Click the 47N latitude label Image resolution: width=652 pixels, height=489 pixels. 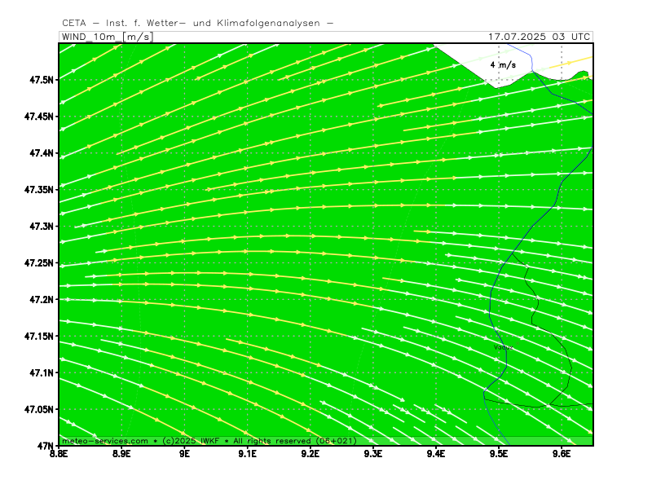[46, 446]
